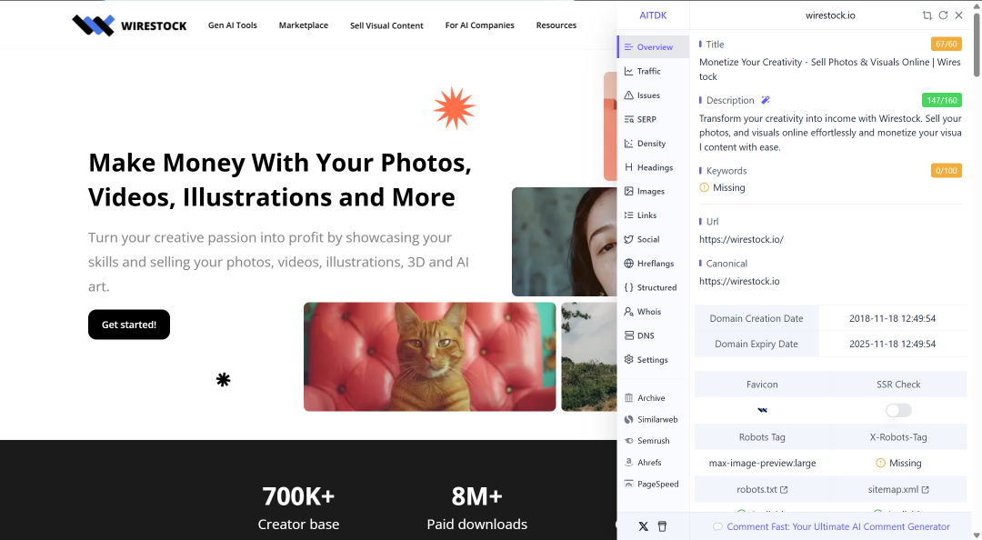Click the Get started! button
Screen dimensions: 982x540
129,325
